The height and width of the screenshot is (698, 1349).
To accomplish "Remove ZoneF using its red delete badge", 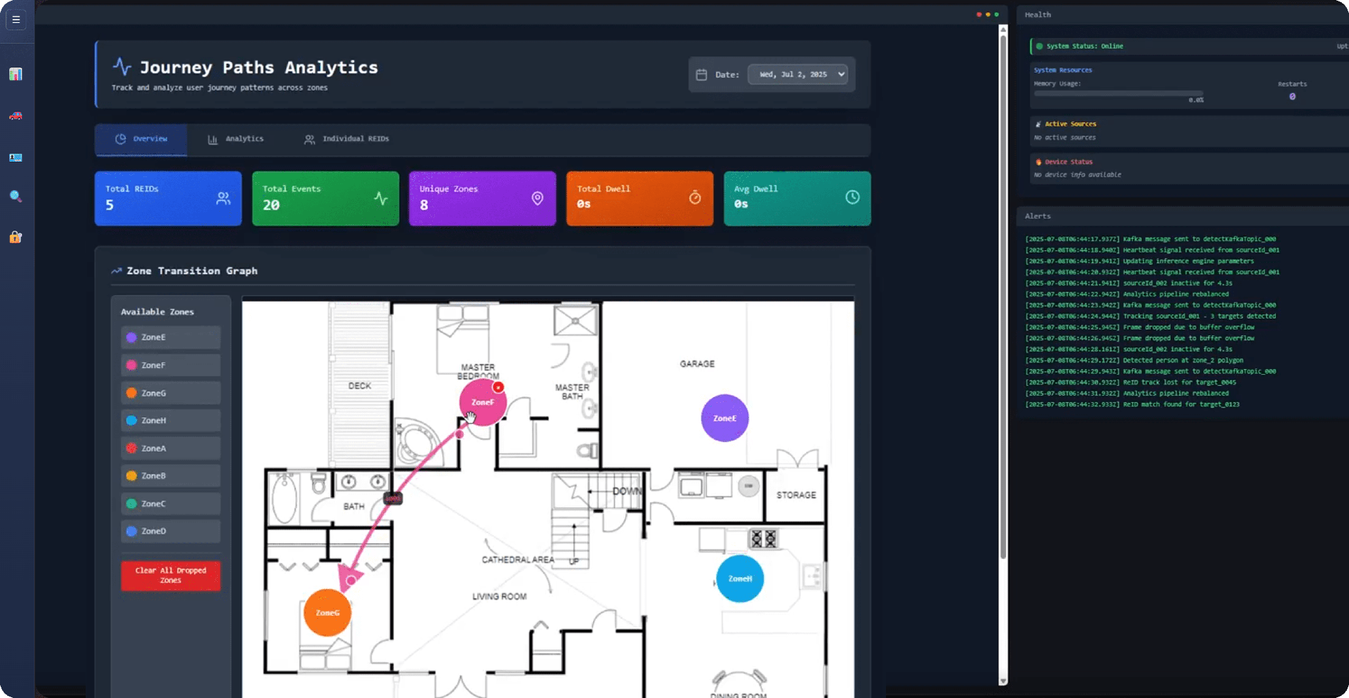I will click(498, 387).
